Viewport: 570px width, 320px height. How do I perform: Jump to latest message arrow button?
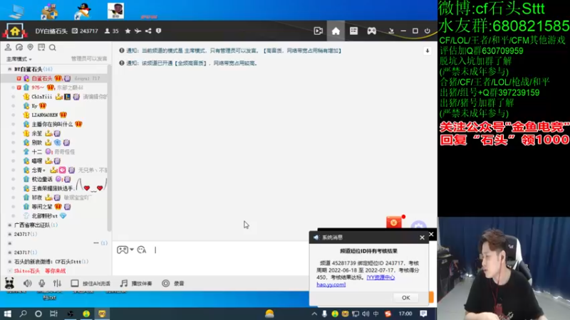coord(427,50)
